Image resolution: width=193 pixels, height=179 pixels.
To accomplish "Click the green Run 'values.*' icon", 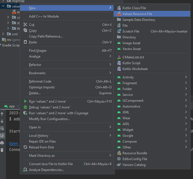I will coord(25,101).
